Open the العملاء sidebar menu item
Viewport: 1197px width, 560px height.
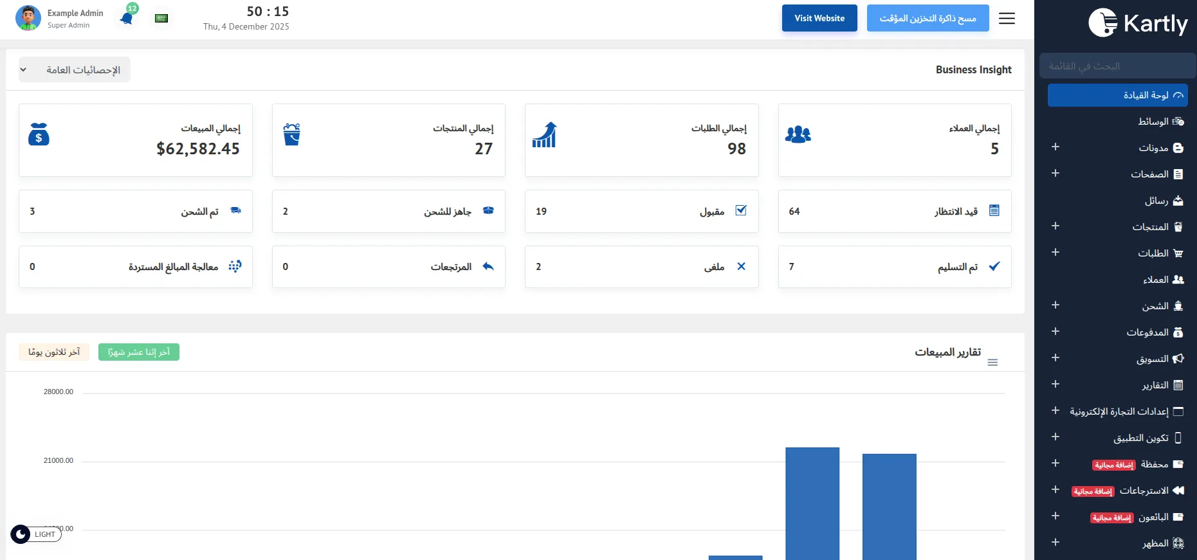tap(1162, 280)
